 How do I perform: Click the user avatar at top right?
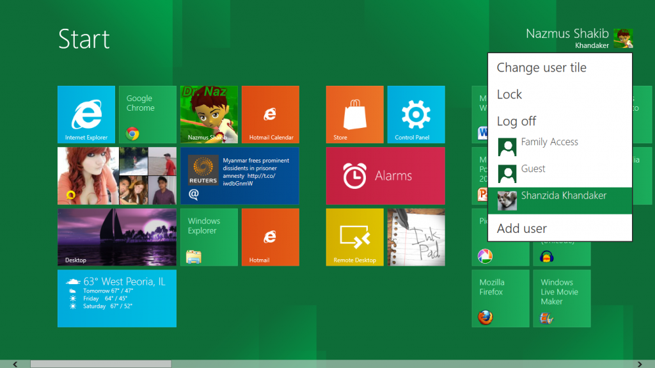click(x=623, y=38)
